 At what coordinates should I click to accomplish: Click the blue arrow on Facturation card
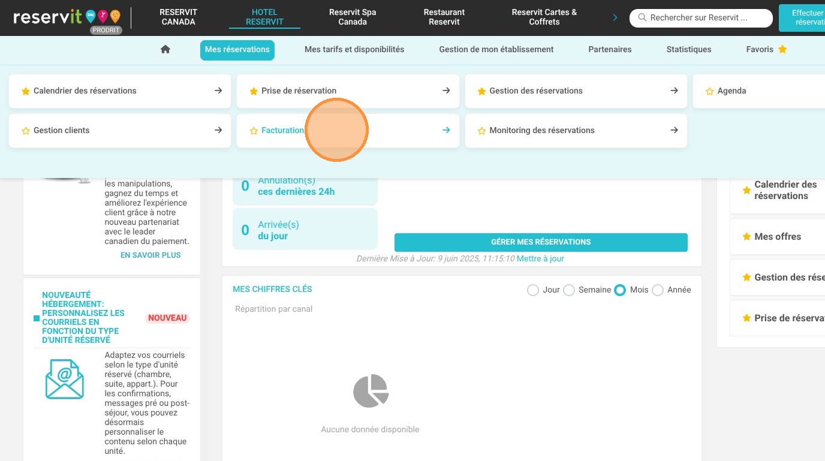(x=446, y=130)
